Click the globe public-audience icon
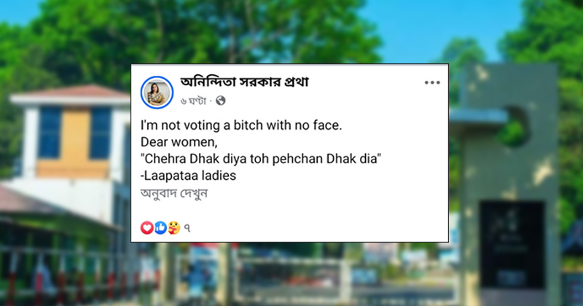This screenshot has width=583, height=306. coord(221,101)
